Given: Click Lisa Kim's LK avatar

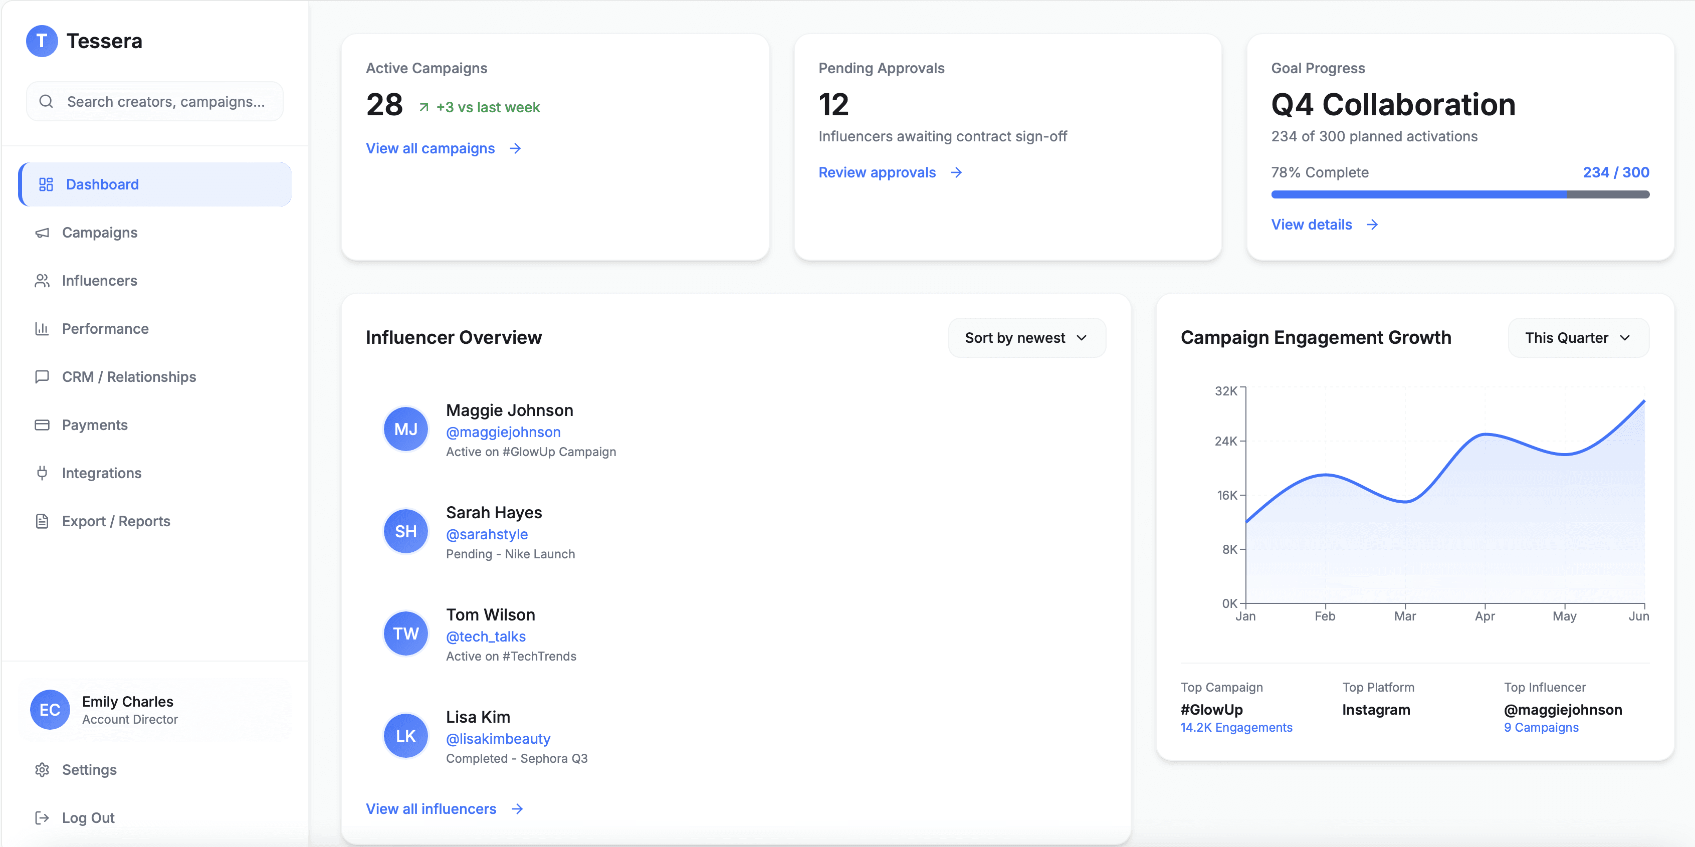Looking at the screenshot, I should [406, 736].
